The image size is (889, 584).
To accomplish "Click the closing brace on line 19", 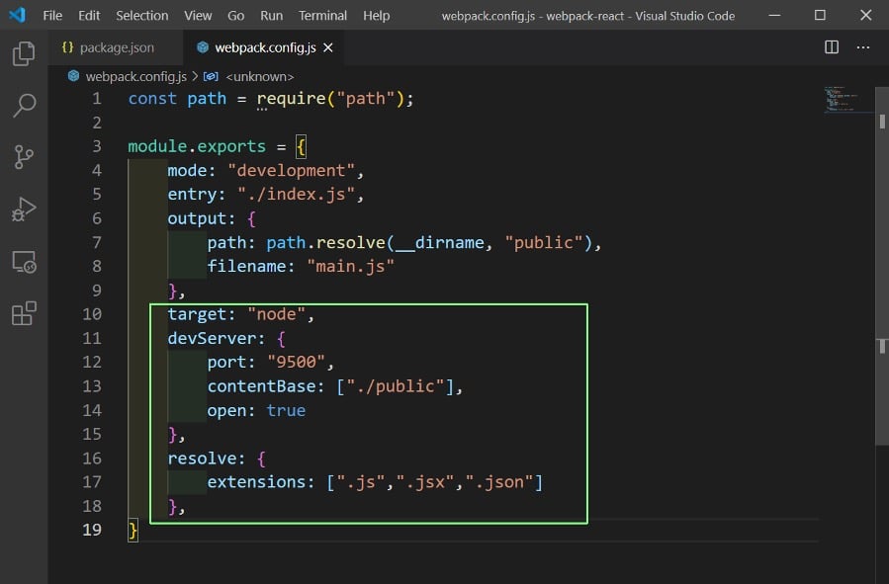I will click(133, 531).
